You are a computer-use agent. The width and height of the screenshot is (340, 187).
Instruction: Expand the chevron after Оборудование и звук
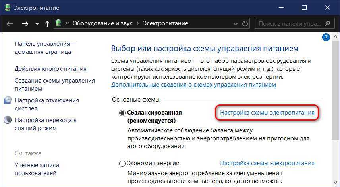[x=138, y=23]
